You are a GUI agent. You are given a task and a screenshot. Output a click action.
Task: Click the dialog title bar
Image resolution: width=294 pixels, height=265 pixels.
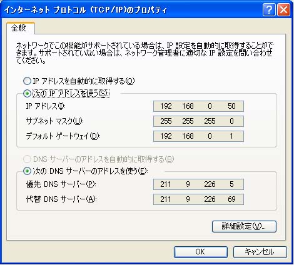[x=131, y=10]
